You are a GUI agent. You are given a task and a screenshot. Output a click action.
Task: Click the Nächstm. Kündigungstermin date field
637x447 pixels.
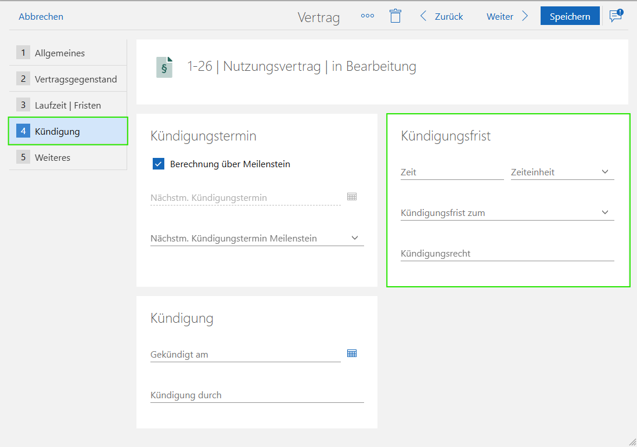pyautogui.click(x=246, y=198)
